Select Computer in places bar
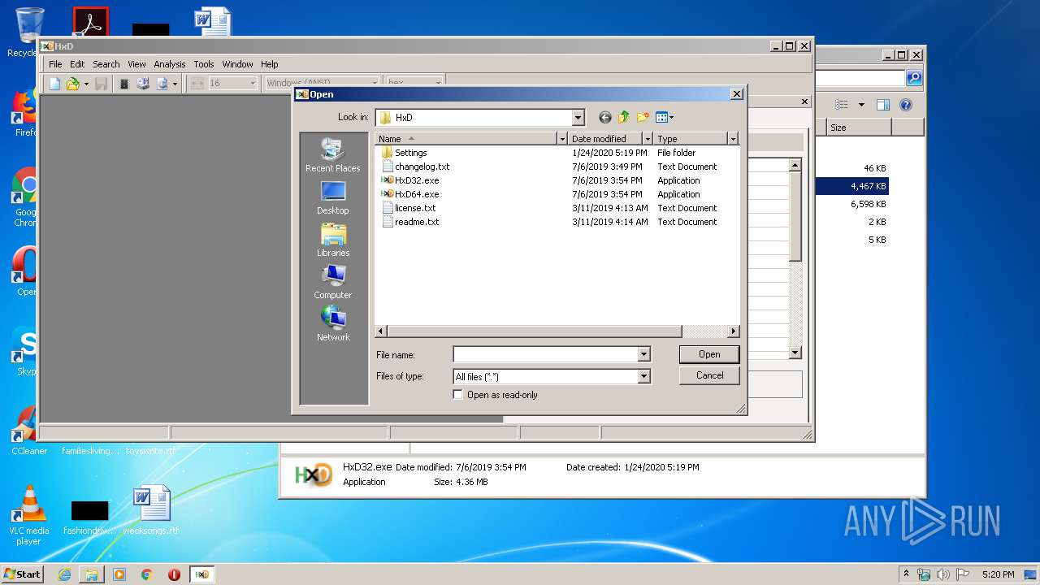This screenshot has width=1040, height=585. coord(333,282)
